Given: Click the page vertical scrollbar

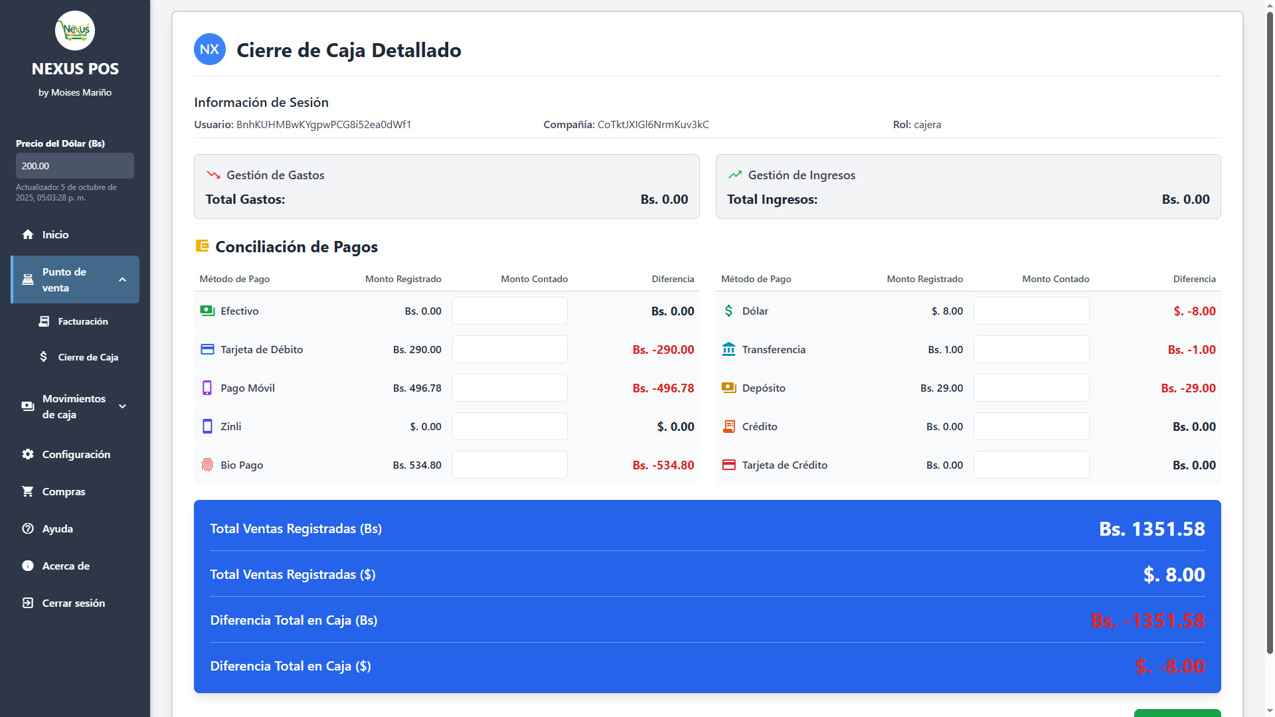Looking at the screenshot, I should (1269, 332).
